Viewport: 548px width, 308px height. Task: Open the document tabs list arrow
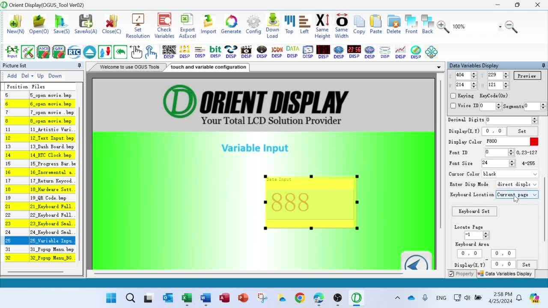coord(438,67)
